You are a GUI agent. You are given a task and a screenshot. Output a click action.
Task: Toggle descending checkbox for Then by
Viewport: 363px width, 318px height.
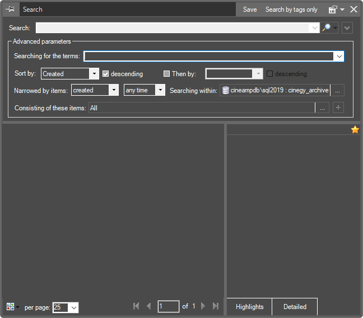click(x=269, y=74)
